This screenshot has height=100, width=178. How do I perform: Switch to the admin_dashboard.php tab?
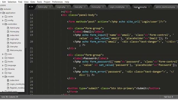coord(165,7)
